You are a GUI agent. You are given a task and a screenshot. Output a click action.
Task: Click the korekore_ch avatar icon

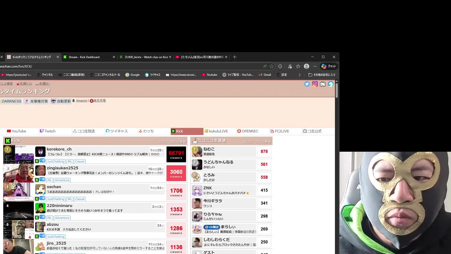coord(40,152)
